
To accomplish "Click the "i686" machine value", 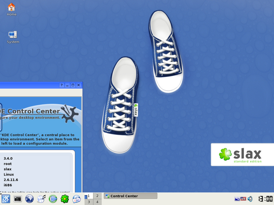I will click(x=8, y=185).
